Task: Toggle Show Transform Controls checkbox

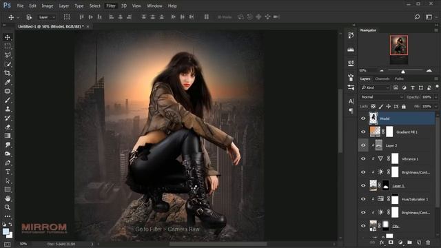Action: tap(67, 17)
